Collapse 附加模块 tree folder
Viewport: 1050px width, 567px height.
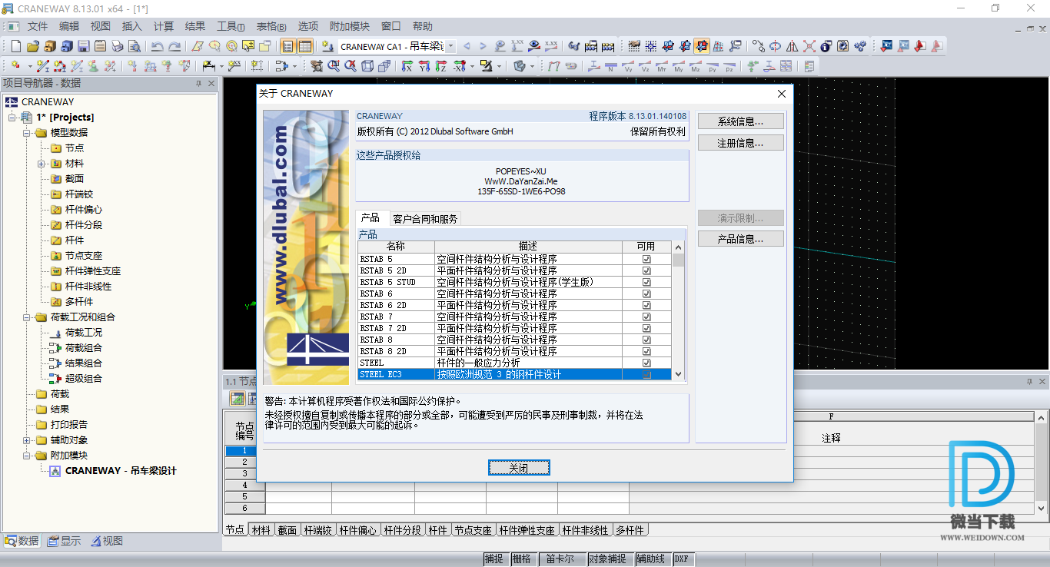(x=26, y=456)
